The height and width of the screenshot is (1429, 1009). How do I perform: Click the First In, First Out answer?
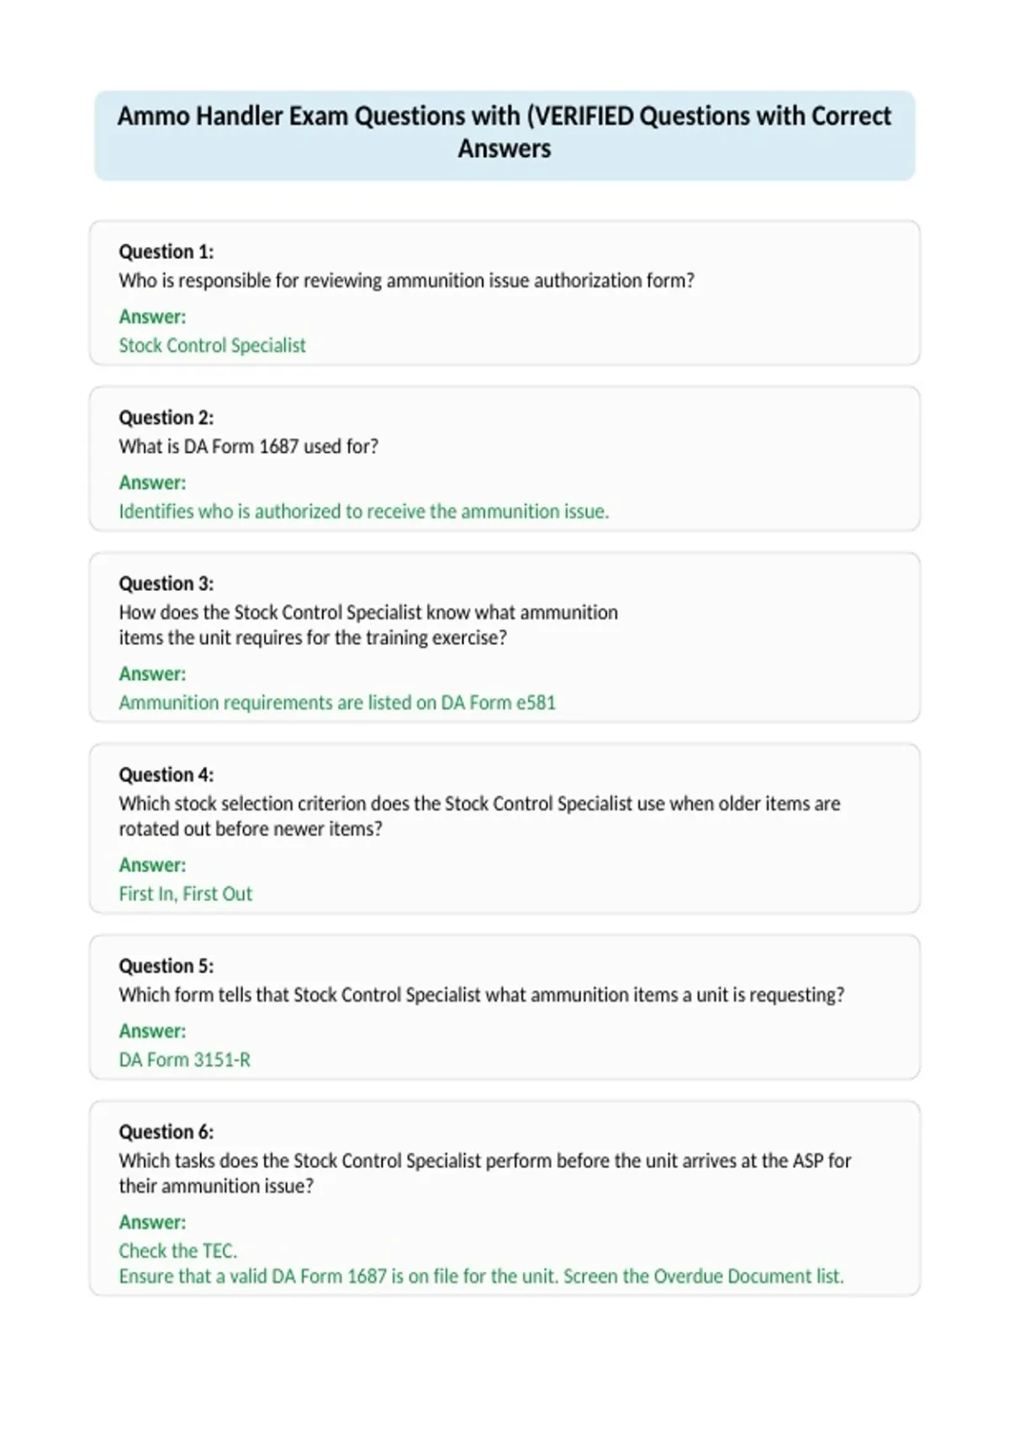185,894
